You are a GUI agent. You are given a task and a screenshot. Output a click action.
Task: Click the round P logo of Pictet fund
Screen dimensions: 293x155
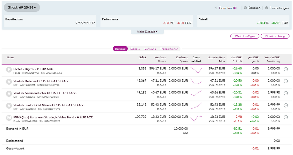(9, 70)
